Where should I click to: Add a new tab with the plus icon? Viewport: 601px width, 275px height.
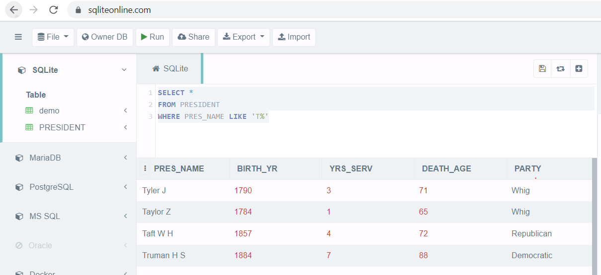(579, 69)
